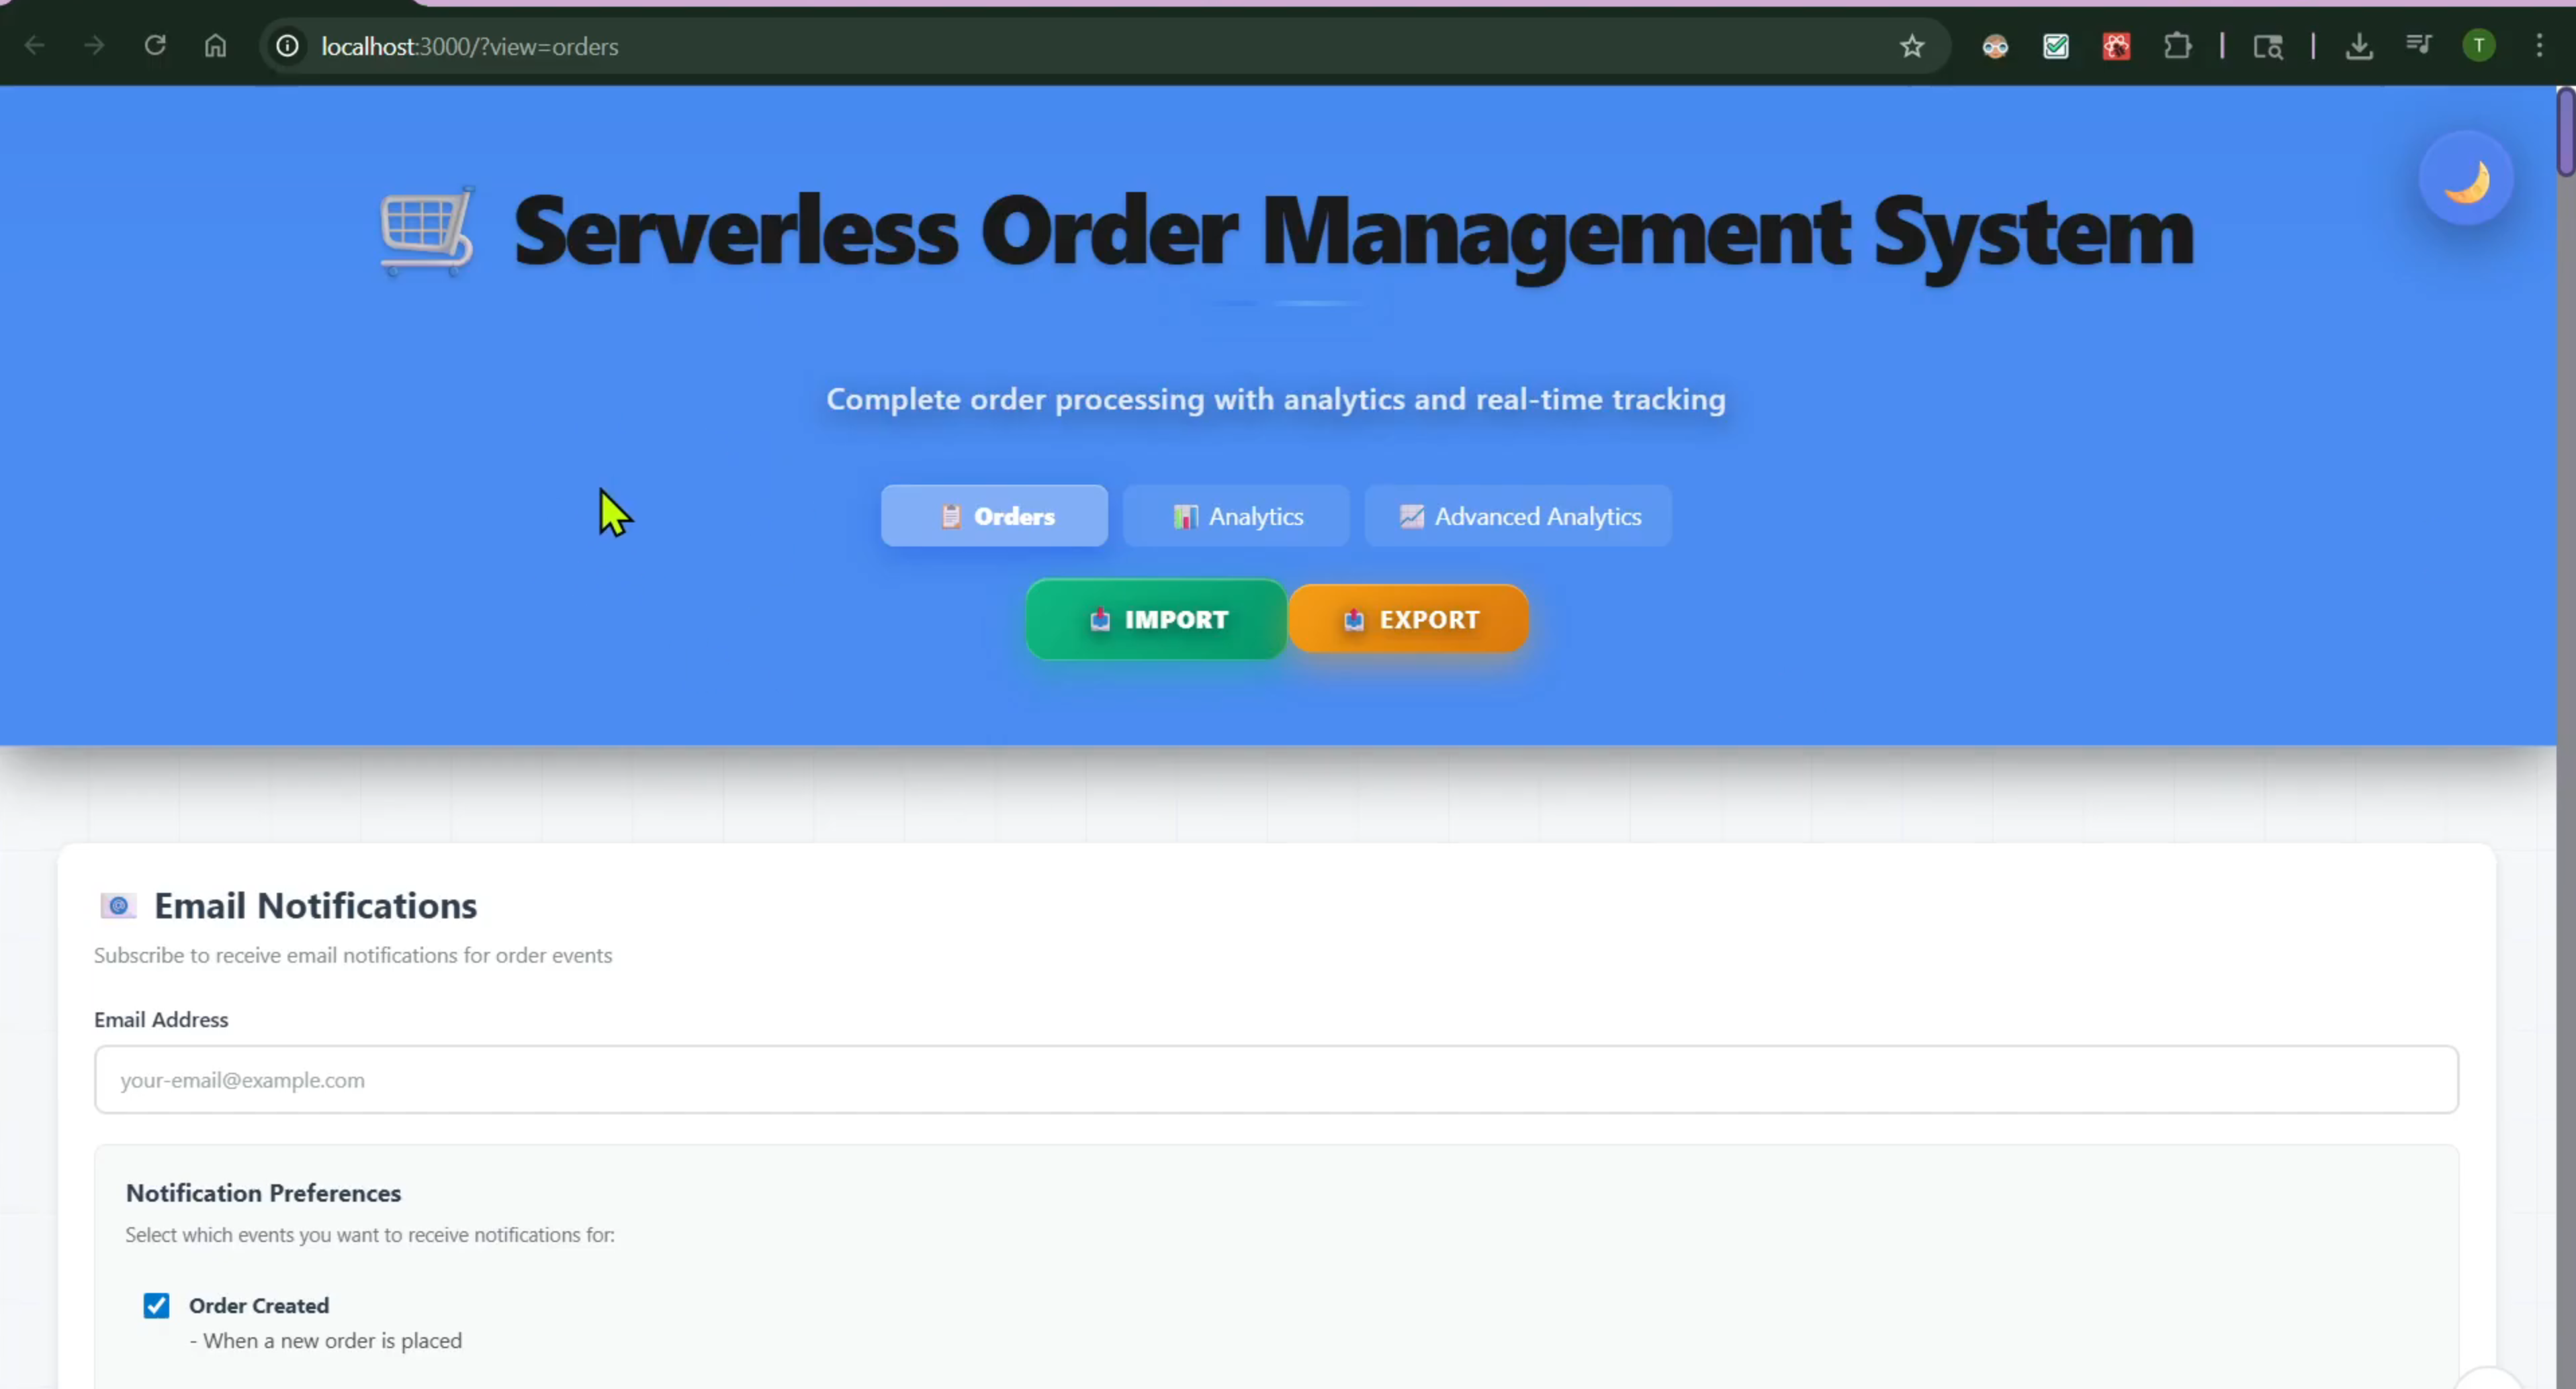Focus the Email Address input field
Screen dimensions: 2576x1389
tap(1276, 1080)
